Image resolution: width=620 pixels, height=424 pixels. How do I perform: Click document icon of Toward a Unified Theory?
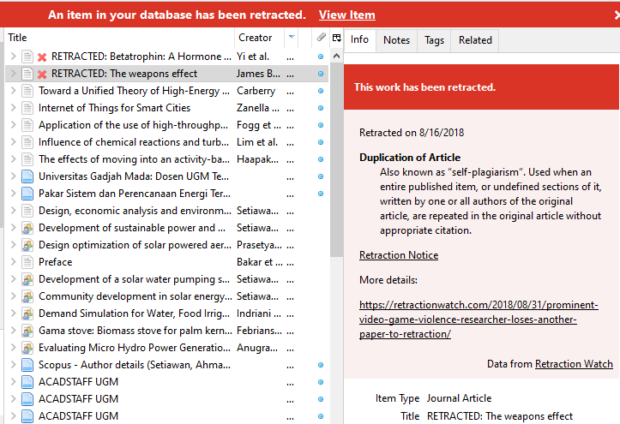(27, 91)
